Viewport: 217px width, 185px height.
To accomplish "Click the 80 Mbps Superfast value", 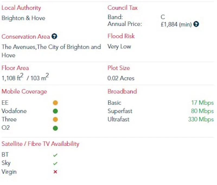I will [202, 111].
